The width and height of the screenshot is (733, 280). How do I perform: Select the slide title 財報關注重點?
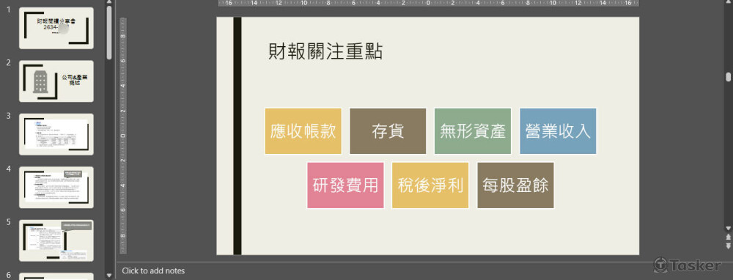tap(325, 51)
